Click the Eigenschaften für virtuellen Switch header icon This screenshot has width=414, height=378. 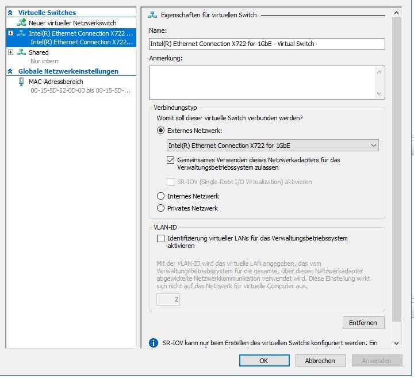pyautogui.click(x=152, y=15)
